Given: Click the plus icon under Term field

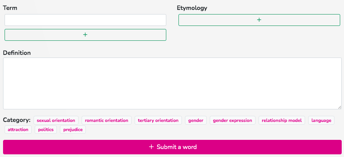Looking at the screenshot, I should [85, 35].
